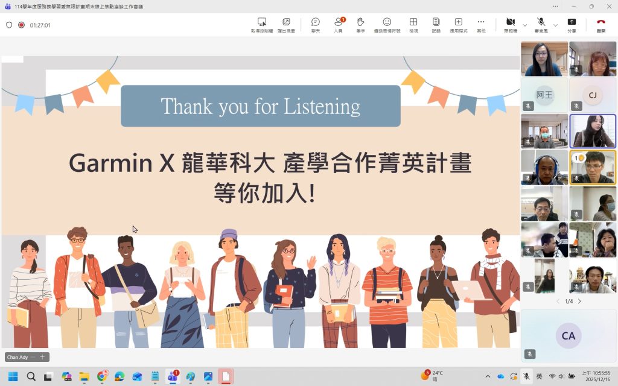Toggle the camera (照相機) on
The image size is (618, 386).
511,25
